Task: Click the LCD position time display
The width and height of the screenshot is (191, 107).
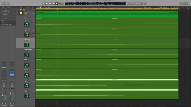Action: coord(70,3)
